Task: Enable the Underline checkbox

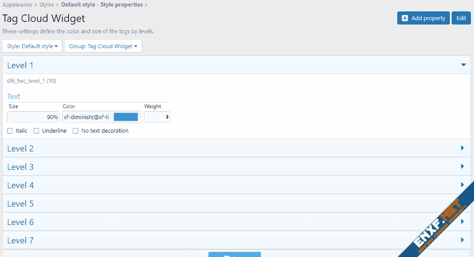Action: click(37, 131)
